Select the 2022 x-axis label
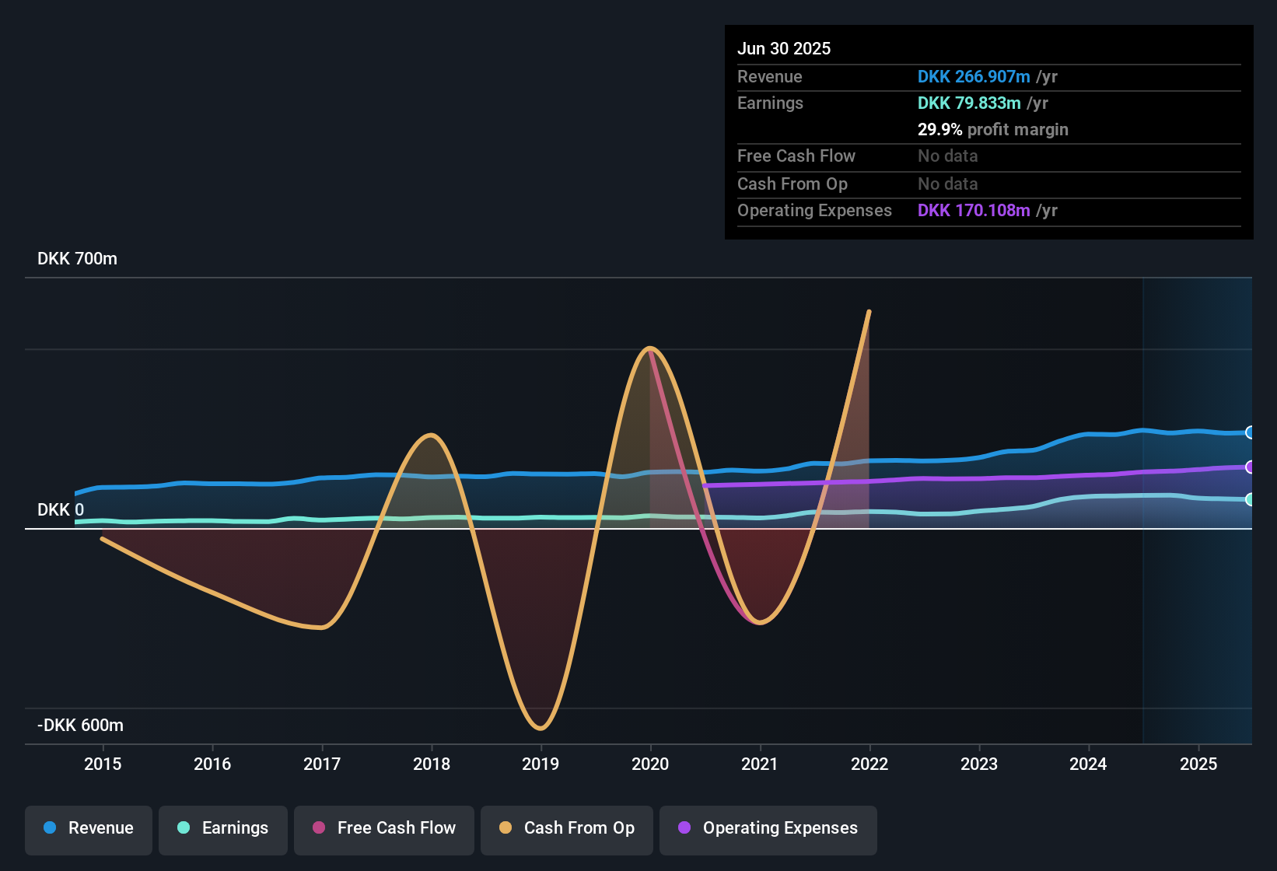Screen dimensions: 1277x871 pyautogui.click(x=869, y=764)
